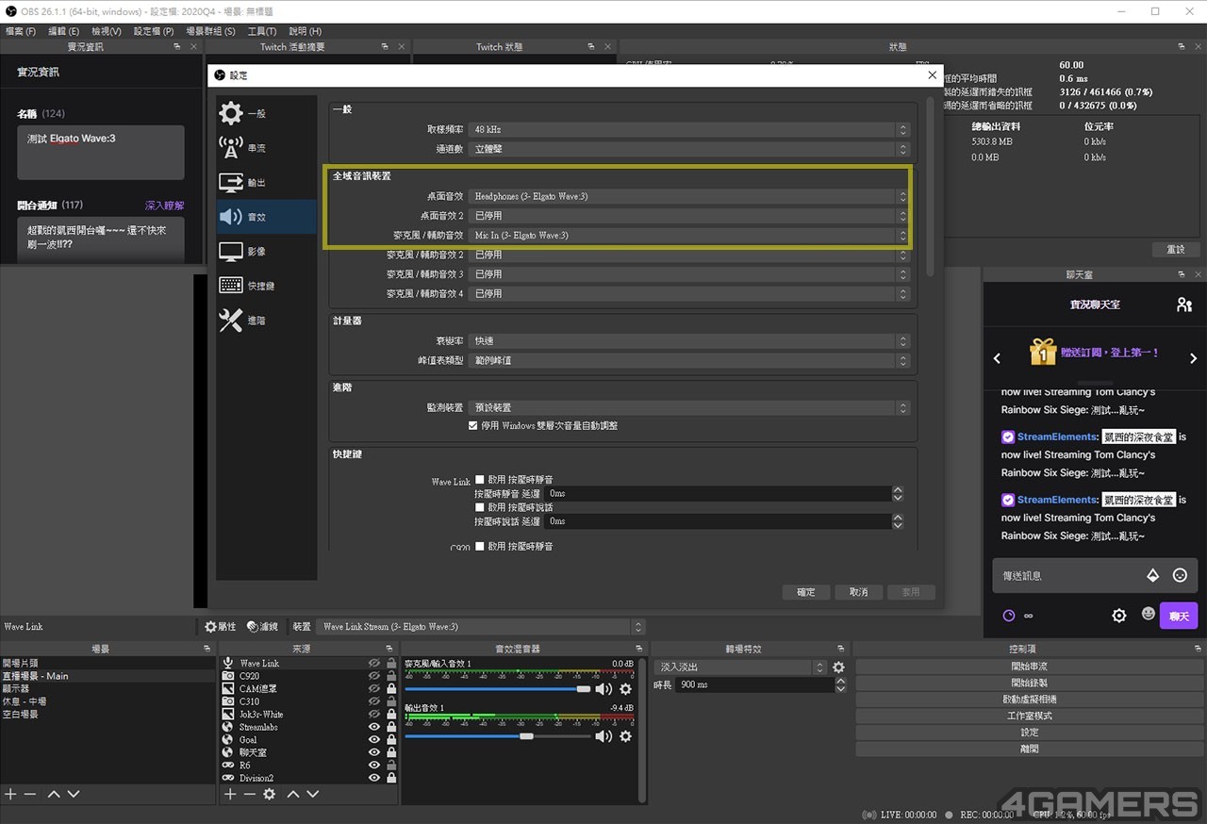
Task: Open the 監測裝置 預設裝置 dropdown
Action: 689,407
